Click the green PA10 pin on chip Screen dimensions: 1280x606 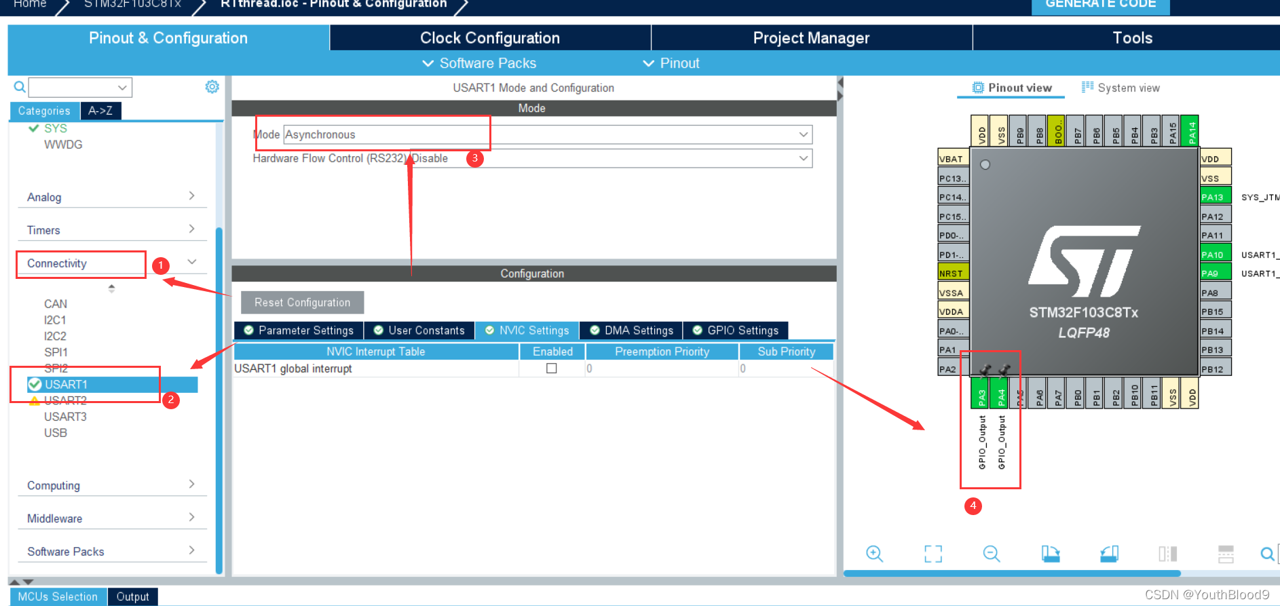click(1215, 254)
